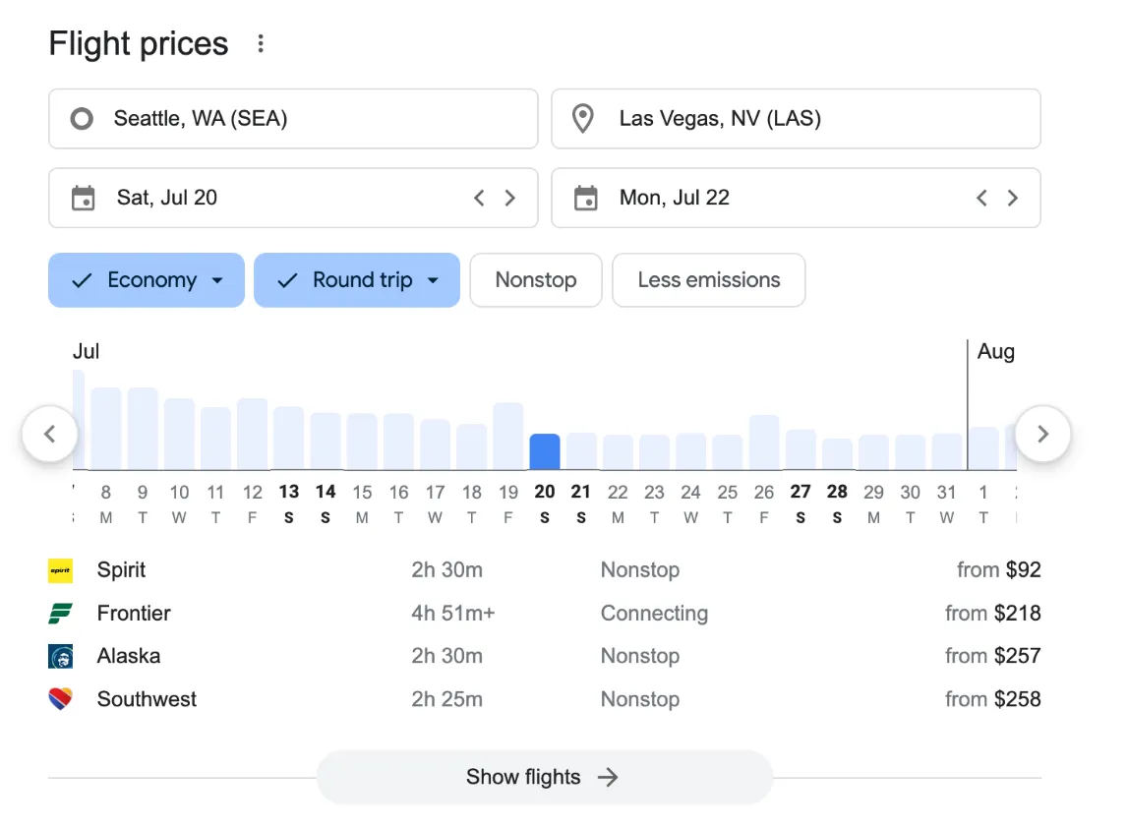
Task: Open the Sat, Jul 20 departure date field
Action: click(x=293, y=198)
